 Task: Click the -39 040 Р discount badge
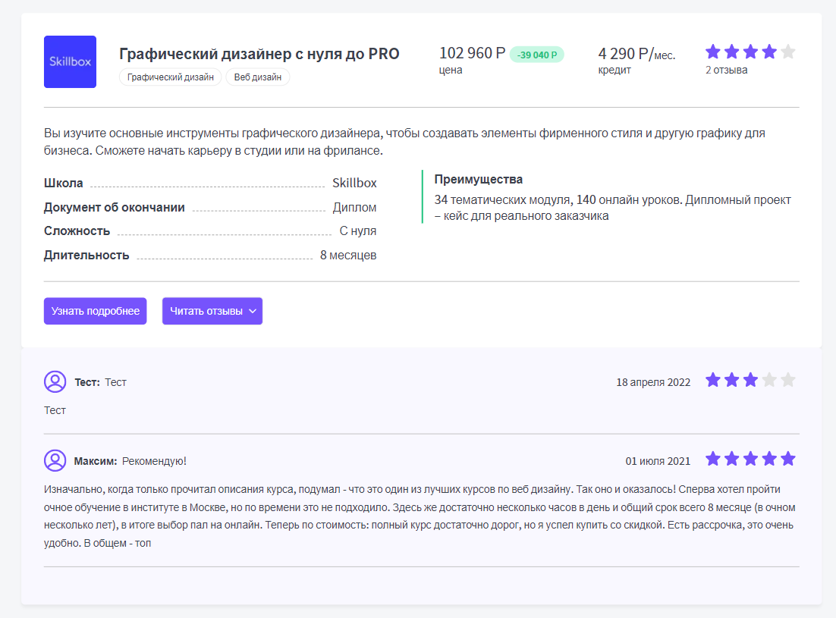coord(537,55)
